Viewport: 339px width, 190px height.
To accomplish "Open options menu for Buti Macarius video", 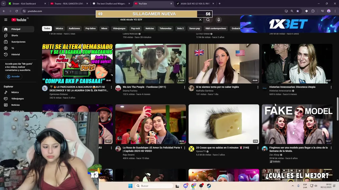I will (x=111, y=87).
